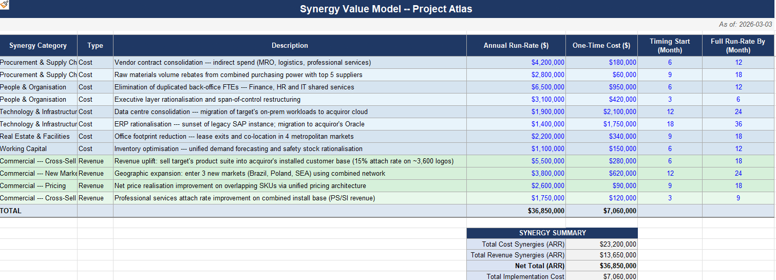Select the $1,750,000 run-rate value in Annual column
The height and width of the screenshot is (280, 776).
point(516,198)
